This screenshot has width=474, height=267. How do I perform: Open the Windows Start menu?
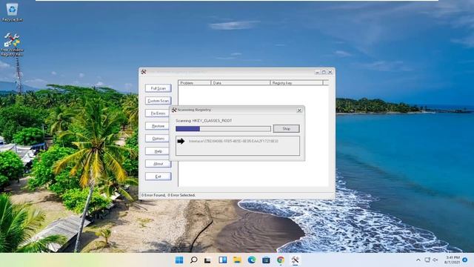click(x=179, y=260)
